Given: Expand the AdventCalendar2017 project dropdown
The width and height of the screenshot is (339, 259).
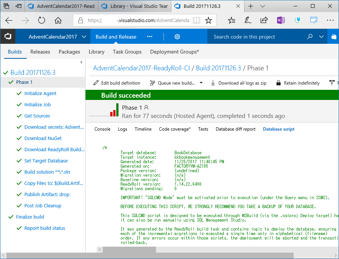Looking at the screenshot, I should point(84,37).
